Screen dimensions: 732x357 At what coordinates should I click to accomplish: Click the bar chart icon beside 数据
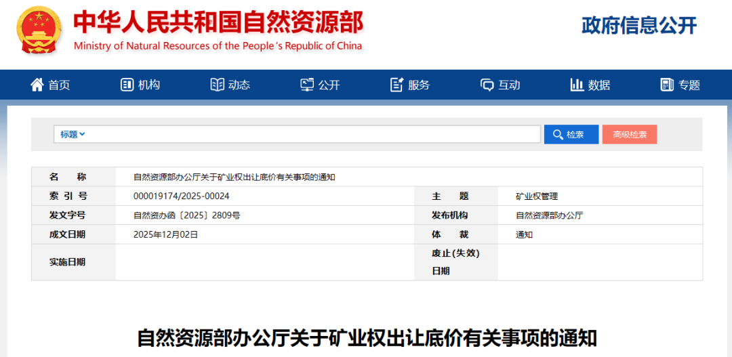(577, 85)
